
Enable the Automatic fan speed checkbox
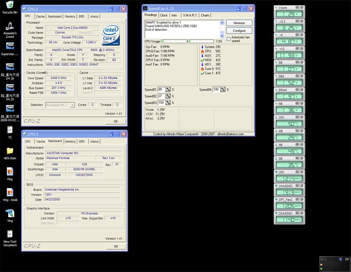coord(229,38)
